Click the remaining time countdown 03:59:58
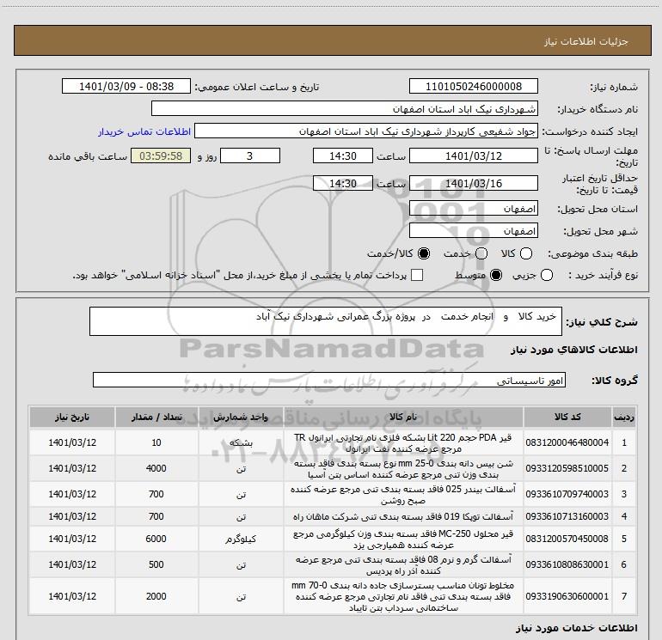 161,155
